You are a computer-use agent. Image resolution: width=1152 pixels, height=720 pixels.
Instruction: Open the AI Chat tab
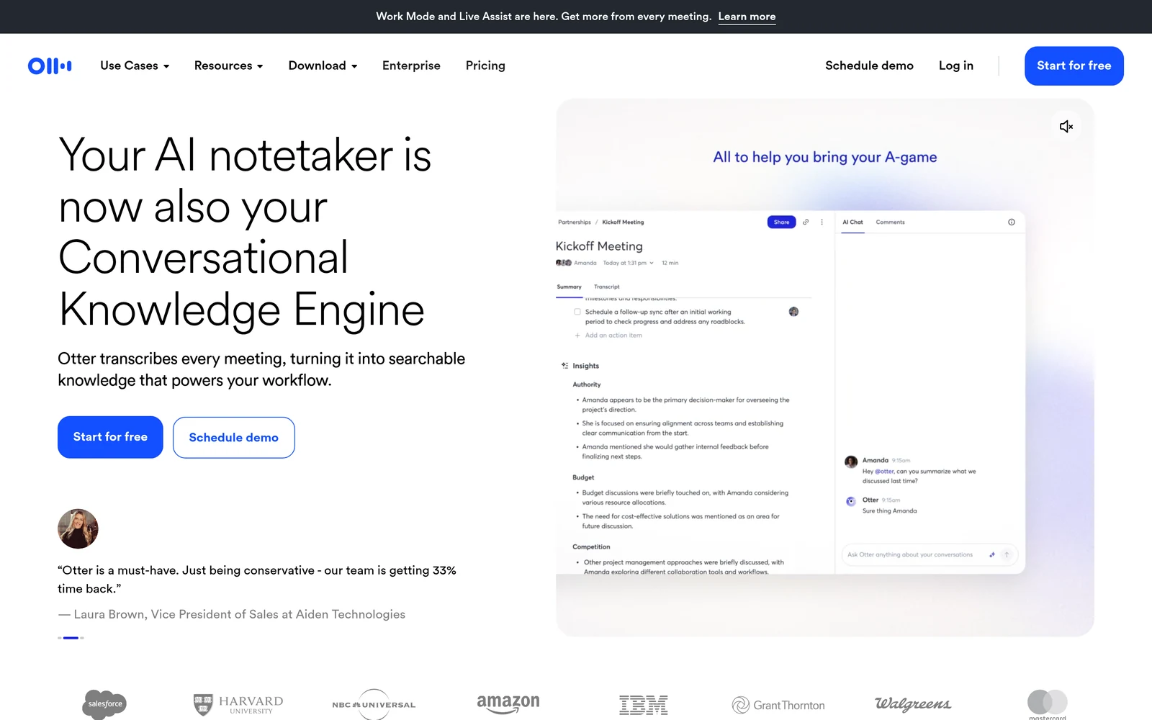coord(852,222)
